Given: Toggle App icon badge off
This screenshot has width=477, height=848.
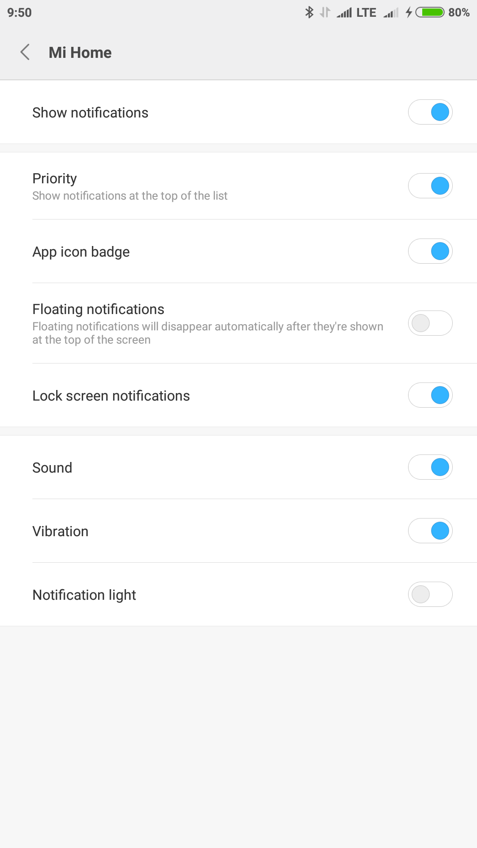Looking at the screenshot, I should pos(430,251).
